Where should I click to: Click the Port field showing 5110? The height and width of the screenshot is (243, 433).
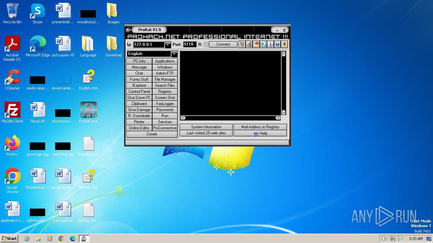click(190, 45)
